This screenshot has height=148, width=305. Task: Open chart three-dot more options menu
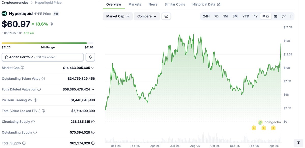coord(291,16)
